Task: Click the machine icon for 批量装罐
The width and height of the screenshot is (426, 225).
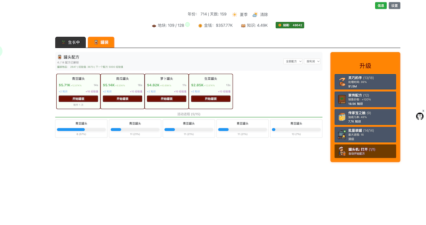Action: coord(342,134)
